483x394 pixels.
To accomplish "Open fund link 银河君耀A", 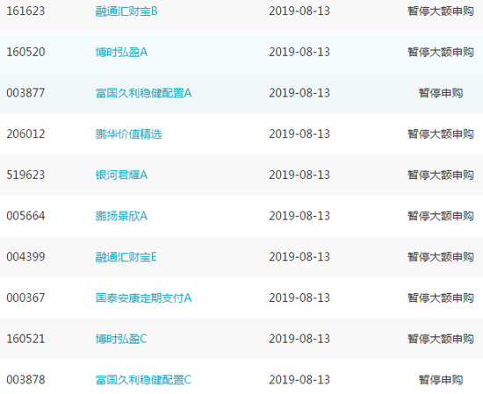I will tap(121, 175).
